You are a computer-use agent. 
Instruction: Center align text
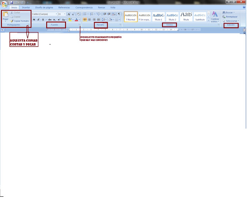tap(89, 20)
